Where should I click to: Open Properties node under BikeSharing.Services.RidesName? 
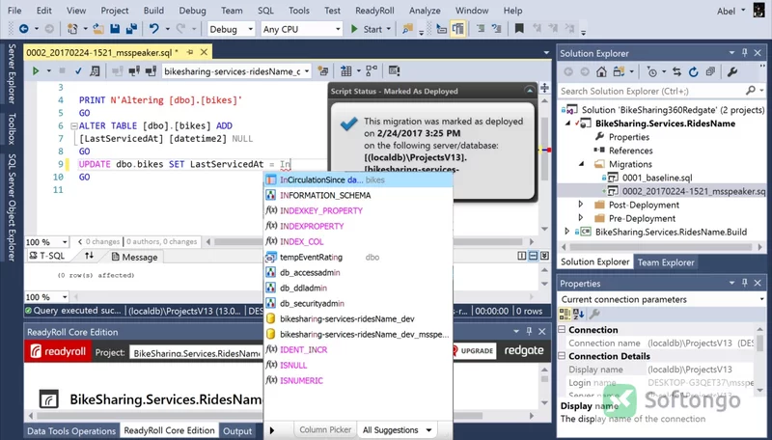coord(629,137)
